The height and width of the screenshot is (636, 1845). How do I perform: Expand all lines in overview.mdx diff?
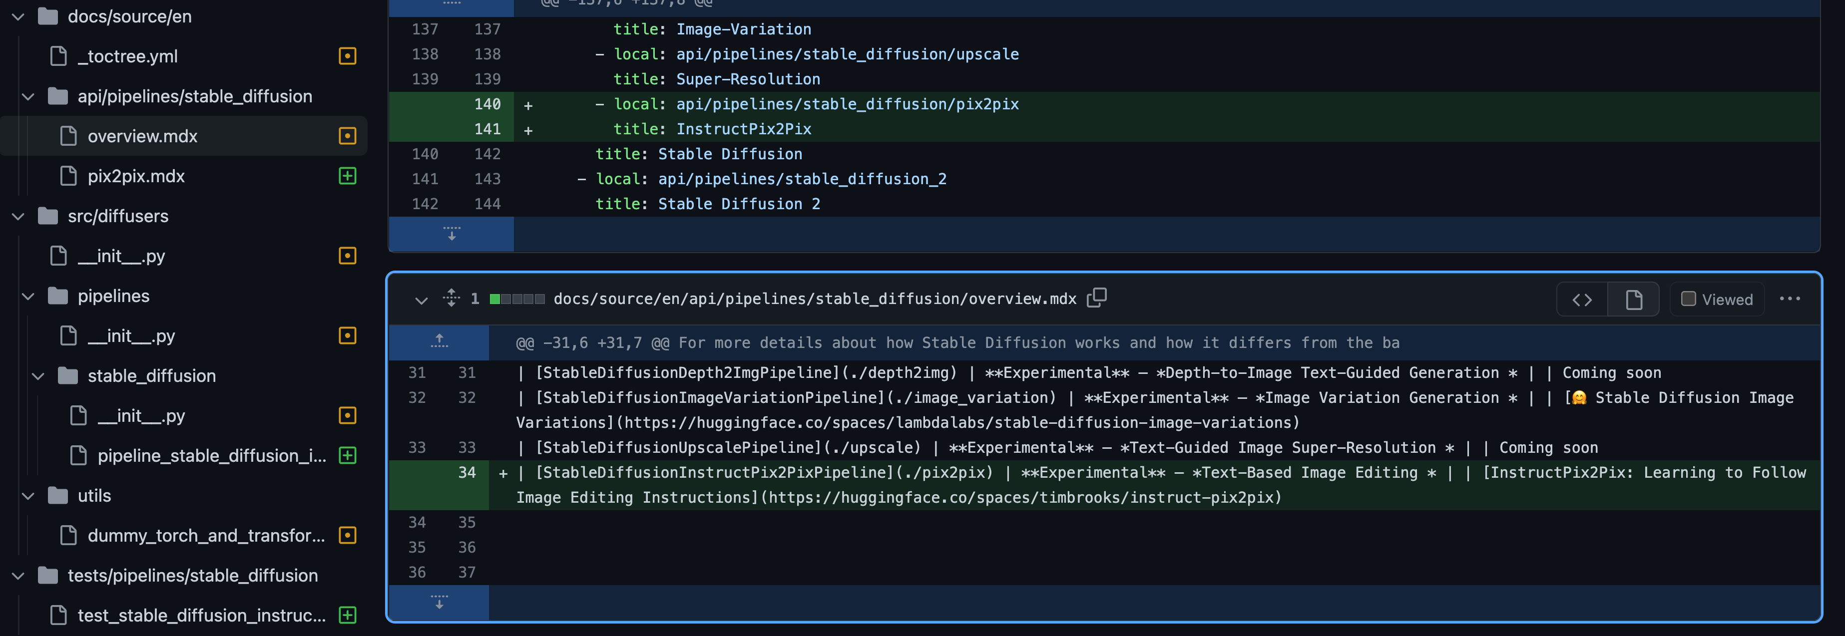pos(451,298)
